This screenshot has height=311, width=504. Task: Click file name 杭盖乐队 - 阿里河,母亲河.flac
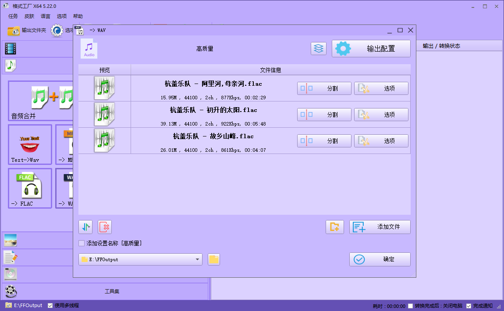tap(213, 84)
